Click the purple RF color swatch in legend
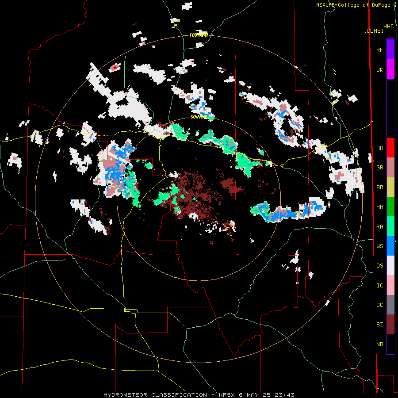This screenshot has width=398, height=398. [390, 50]
